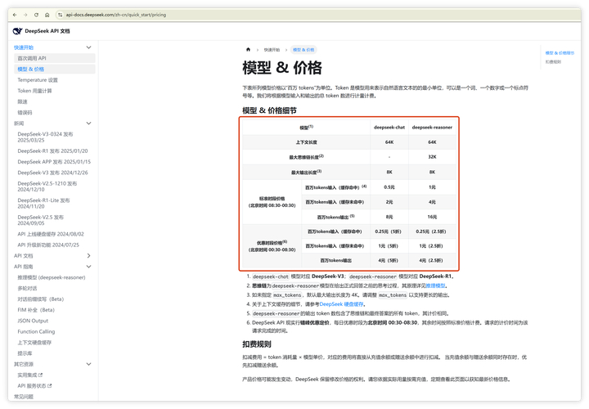Select 模型 & 价格 in the sidebar

click(55, 69)
